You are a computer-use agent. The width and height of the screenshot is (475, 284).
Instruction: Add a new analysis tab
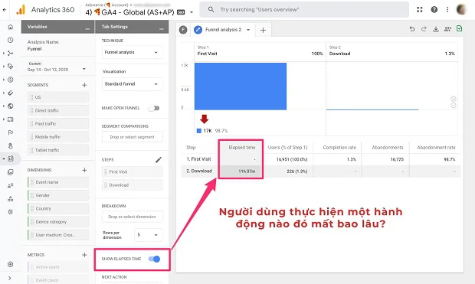[263, 30]
